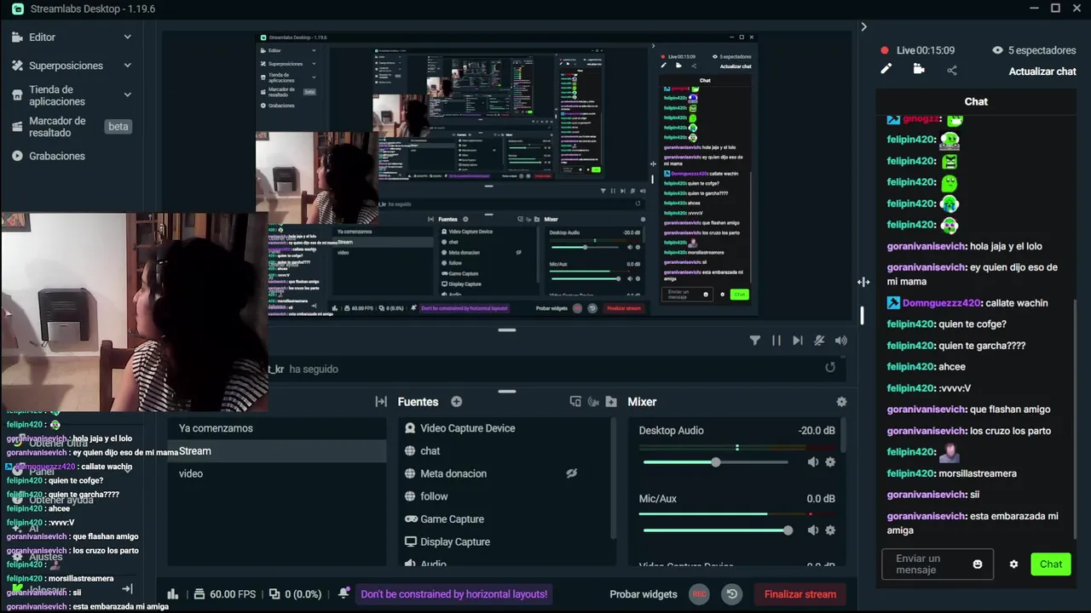This screenshot has width=1091, height=613.
Task: Select the 'Meta donacion' source row
Action: 505,473
